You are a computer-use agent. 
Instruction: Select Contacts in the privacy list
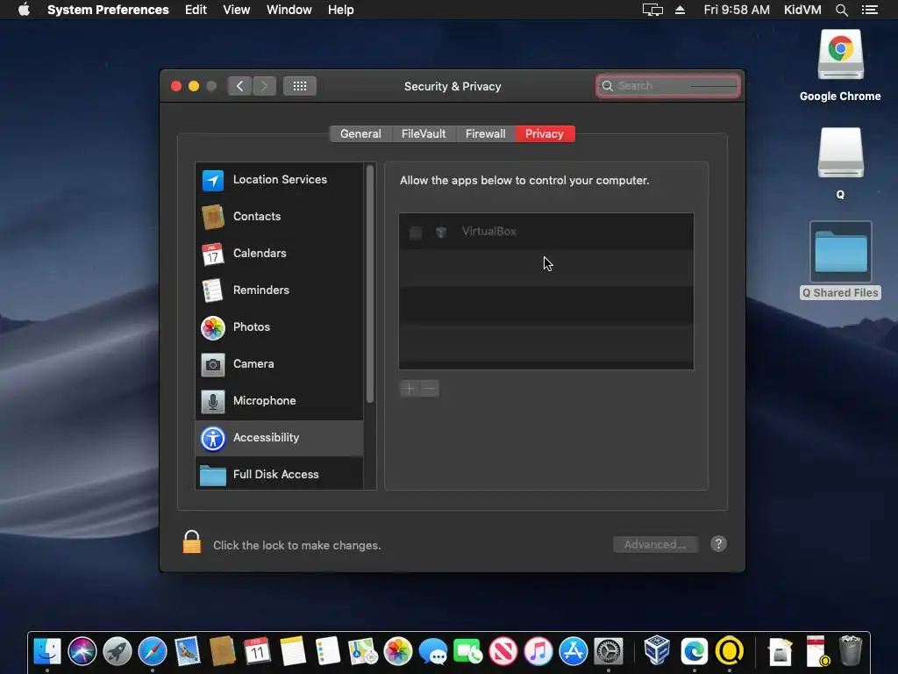tap(280, 217)
